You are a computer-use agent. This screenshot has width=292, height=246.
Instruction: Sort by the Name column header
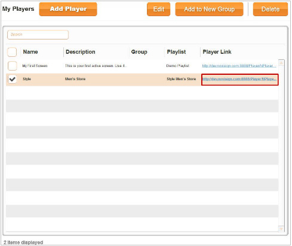[x=30, y=52]
